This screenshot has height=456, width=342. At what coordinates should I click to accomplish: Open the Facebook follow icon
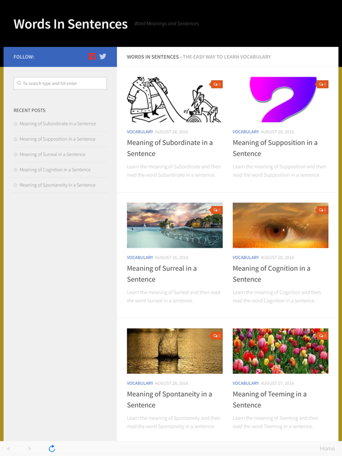tap(92, 56)
